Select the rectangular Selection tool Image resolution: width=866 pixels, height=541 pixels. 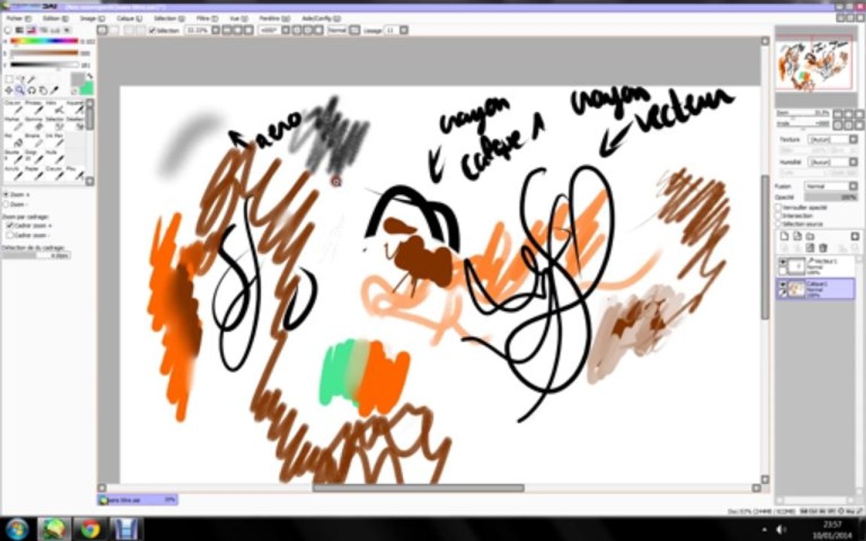coord(9,80)
